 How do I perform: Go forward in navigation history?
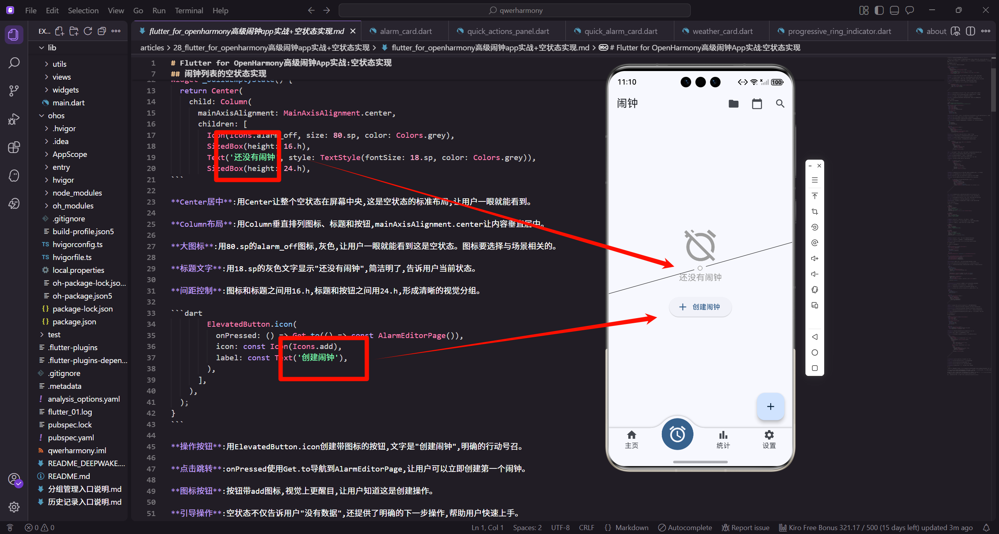pos(327,11)
